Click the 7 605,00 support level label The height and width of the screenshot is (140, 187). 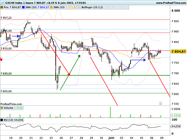point(6,91)
